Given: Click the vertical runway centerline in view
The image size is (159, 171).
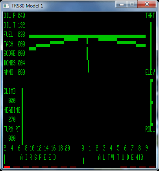Looking at the screenshot, I should 88,55.
